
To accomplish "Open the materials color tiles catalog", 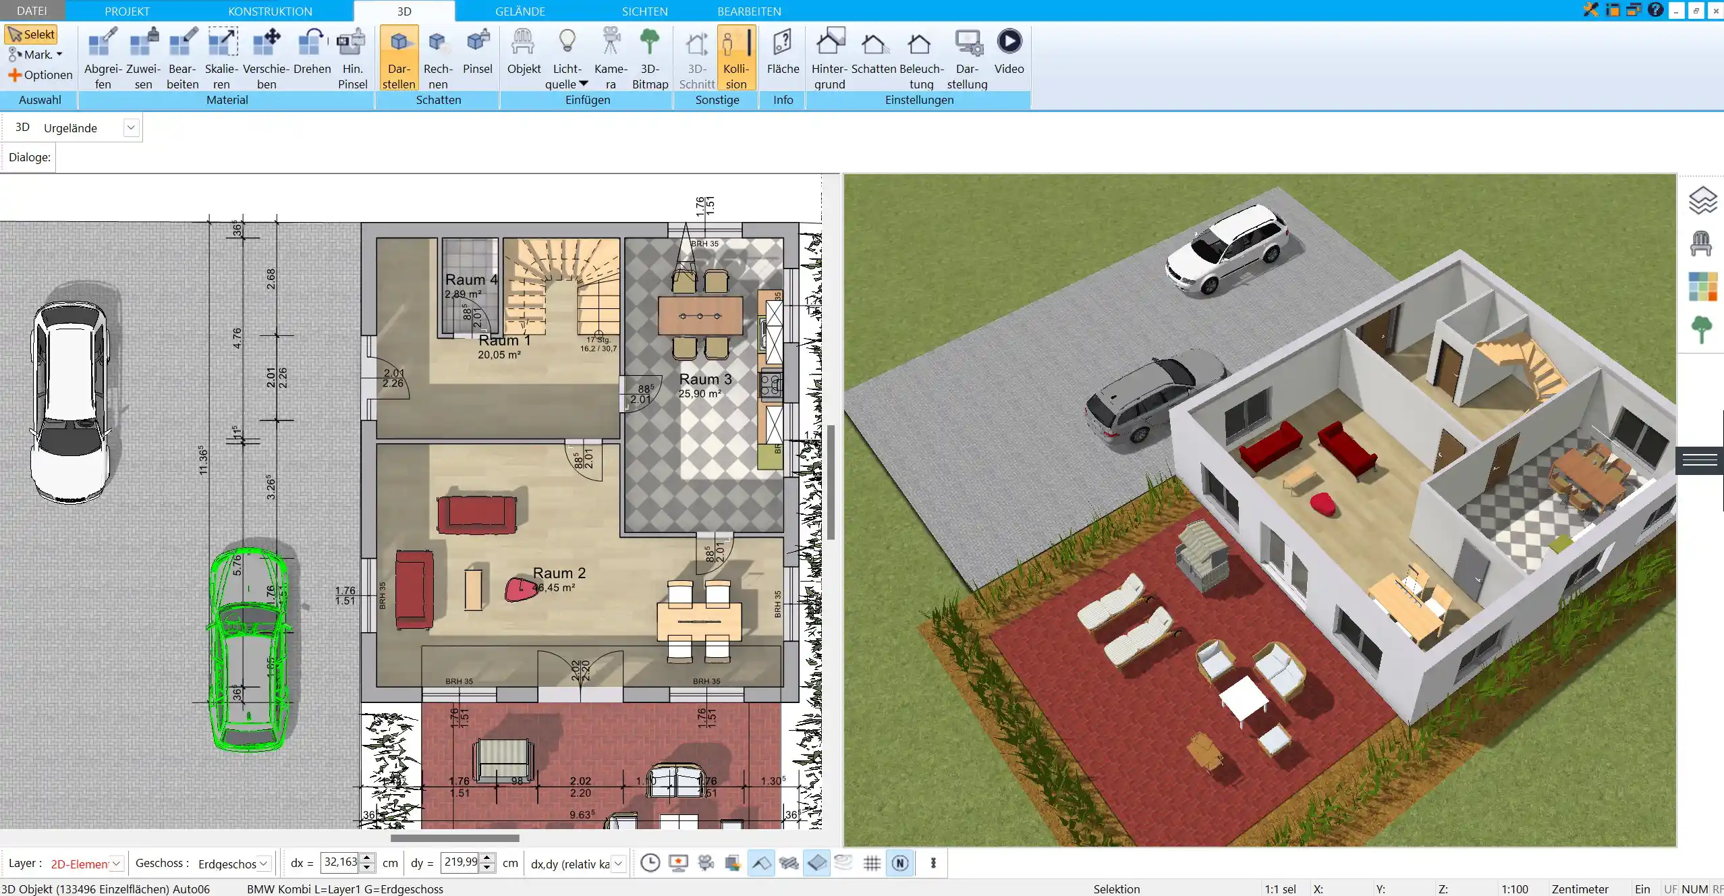I will [x=1702, y=287].
